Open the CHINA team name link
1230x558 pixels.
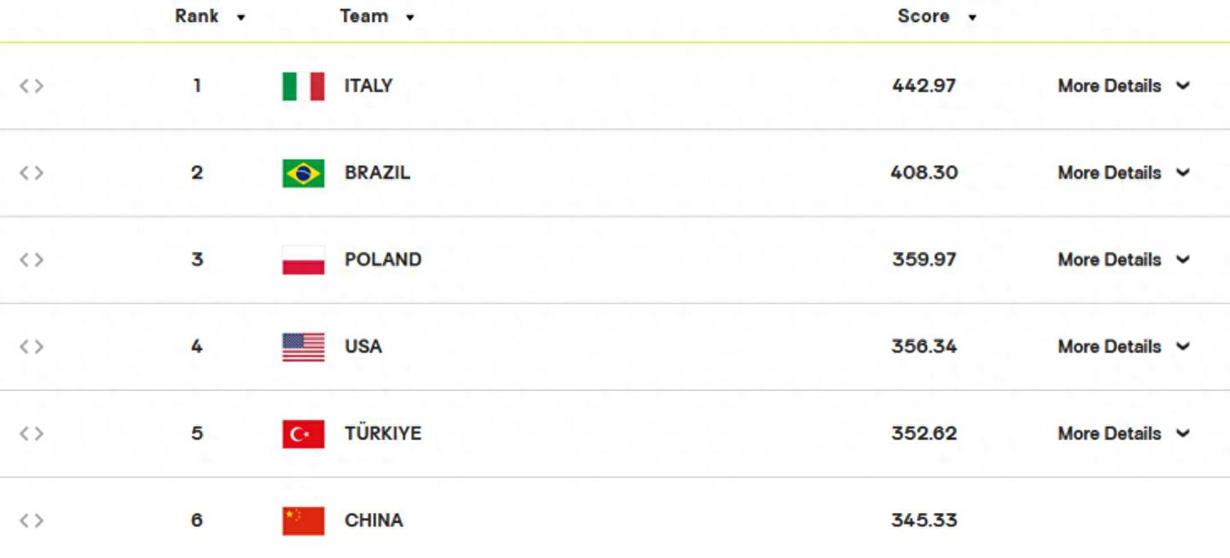[373, 520]
